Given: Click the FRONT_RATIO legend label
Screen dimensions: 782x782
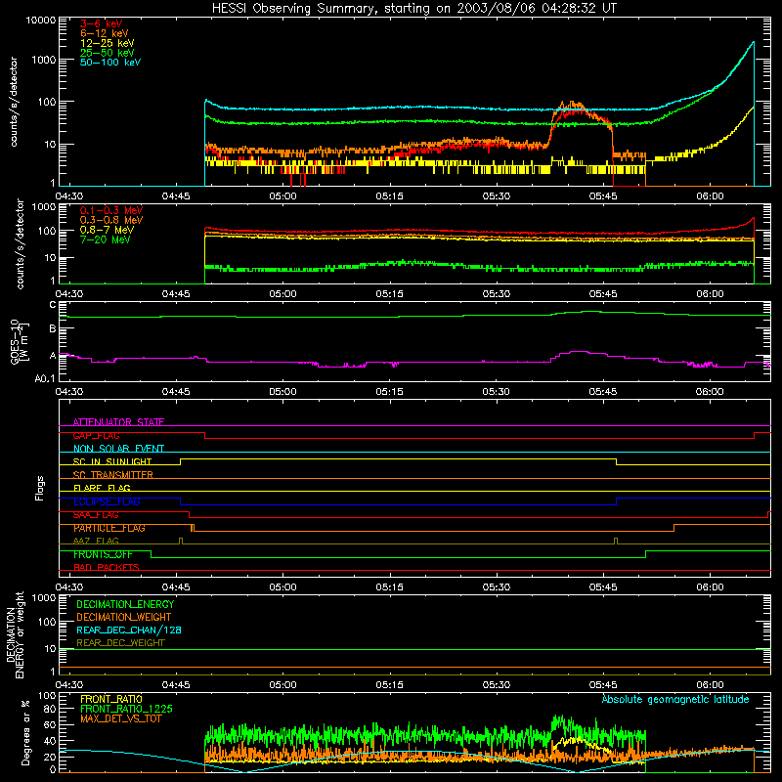Looking at the screenshot, I should point(111,699).
